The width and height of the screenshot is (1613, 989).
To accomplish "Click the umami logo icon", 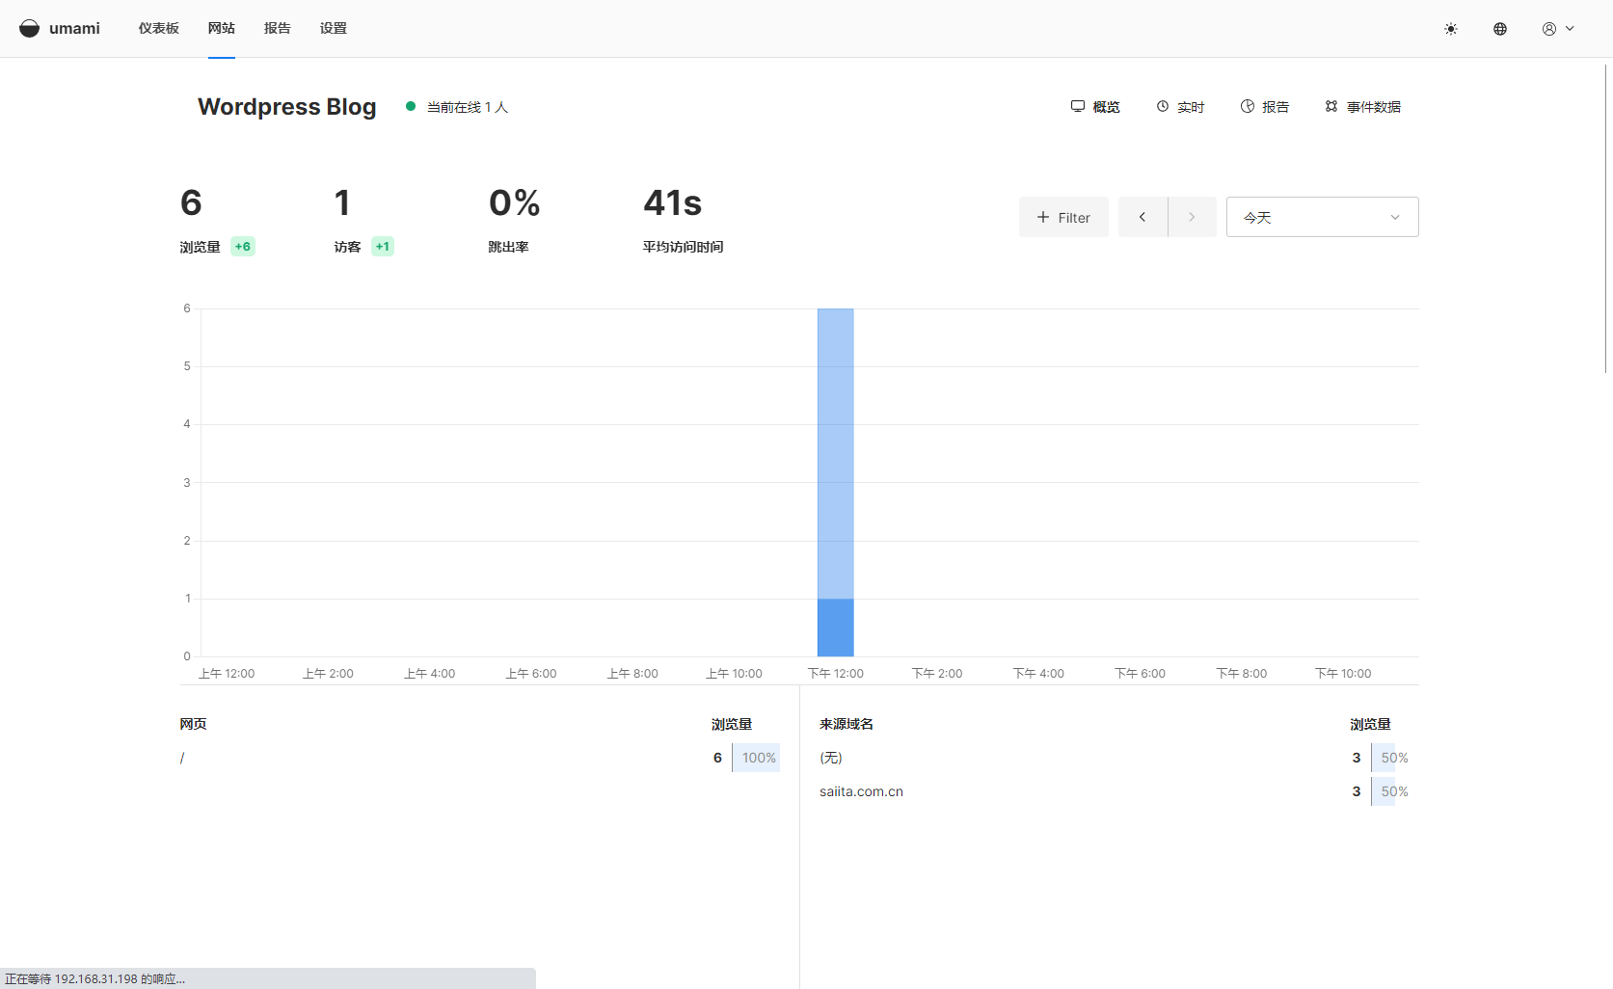I will coord(30,28).
